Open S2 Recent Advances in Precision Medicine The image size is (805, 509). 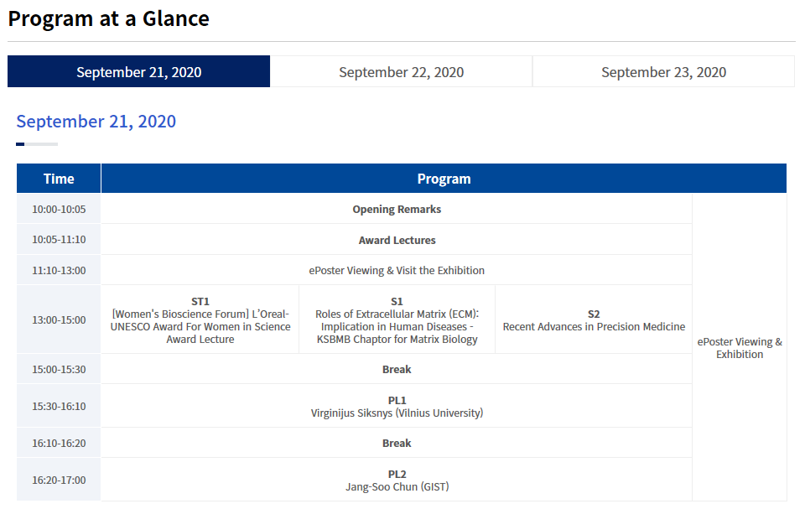tap(594, 320)
